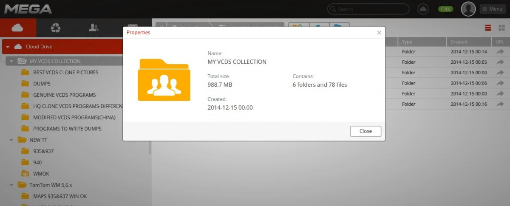Click the MEGA logo
The image size is (510, 206).
point(28,8)
